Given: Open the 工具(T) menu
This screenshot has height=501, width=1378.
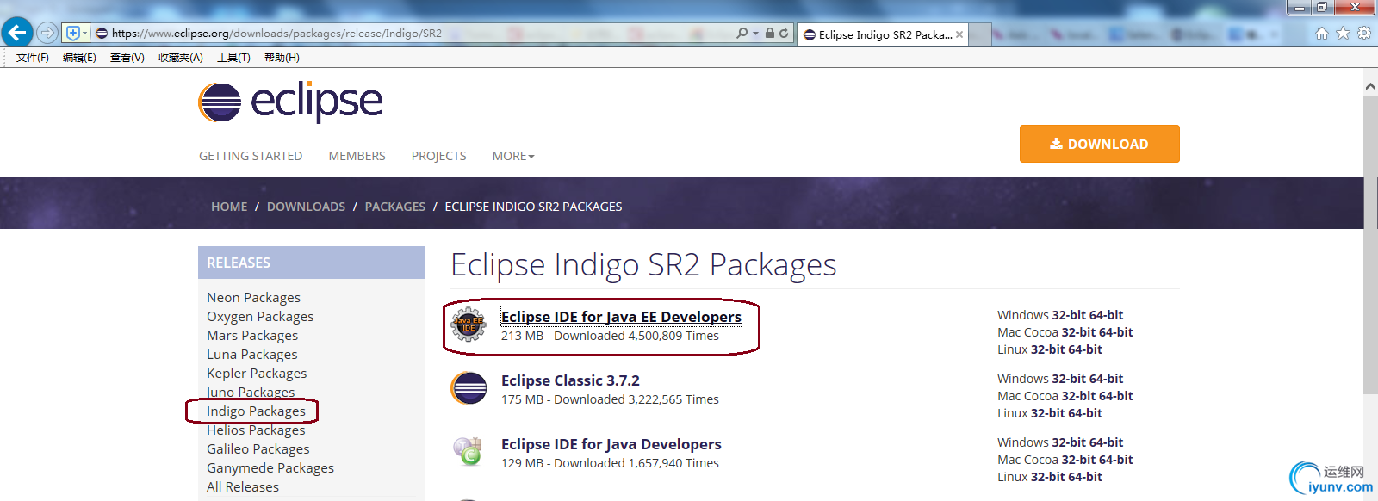Looking at the screenshot, I should click(x=233, y=58).
